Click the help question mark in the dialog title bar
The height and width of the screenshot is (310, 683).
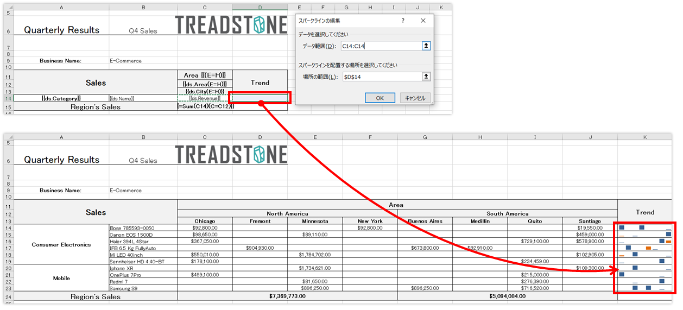tap(403, 21)
